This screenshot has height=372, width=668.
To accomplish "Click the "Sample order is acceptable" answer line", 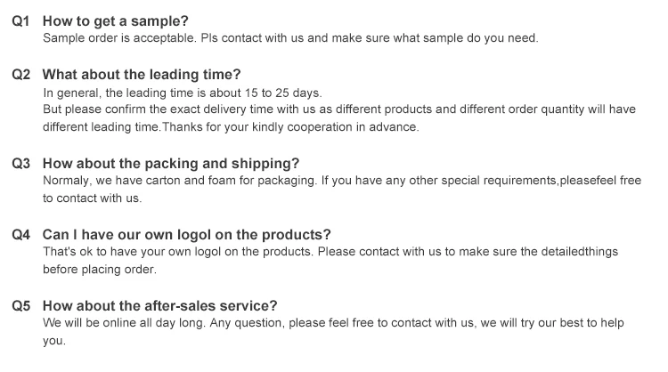I will 290,38.
